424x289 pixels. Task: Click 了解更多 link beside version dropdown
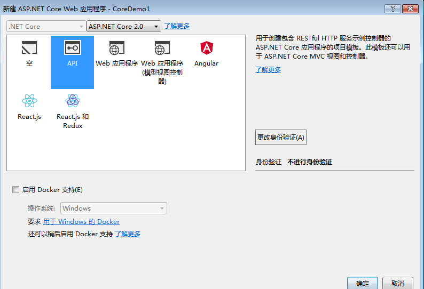coord(177,26)
